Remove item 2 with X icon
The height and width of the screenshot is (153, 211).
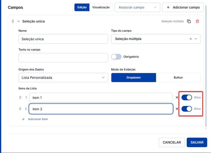(x=177, y=109)
